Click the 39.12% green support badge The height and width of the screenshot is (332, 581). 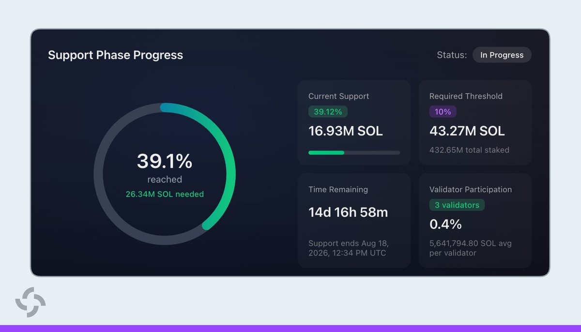point(328,112)
